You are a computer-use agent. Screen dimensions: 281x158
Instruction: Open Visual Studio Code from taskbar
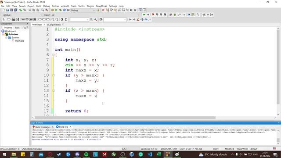(150, 154)
